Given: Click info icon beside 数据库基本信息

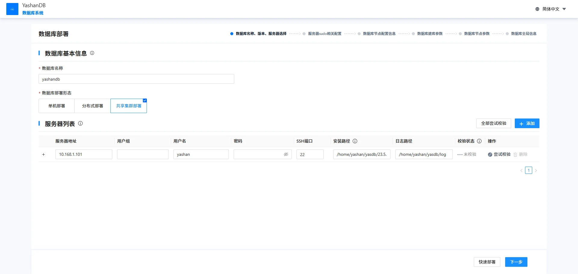Looking at the screenshot, I should tap(92, 53).
